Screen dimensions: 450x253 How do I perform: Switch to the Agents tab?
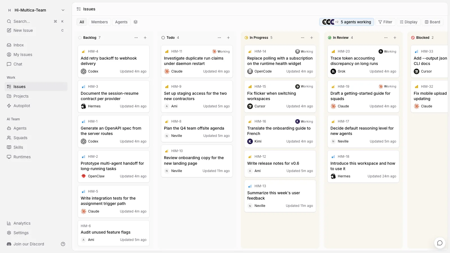121,22
